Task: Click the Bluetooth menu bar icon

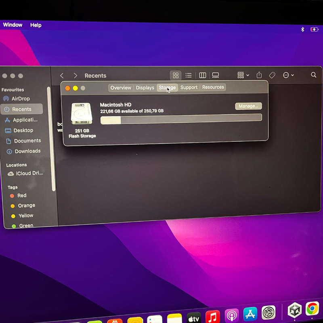Action: click(x=302, y=29)
